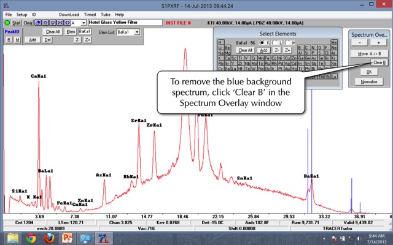Click Normalize in Spectrum Overlay

pos(369,81)
